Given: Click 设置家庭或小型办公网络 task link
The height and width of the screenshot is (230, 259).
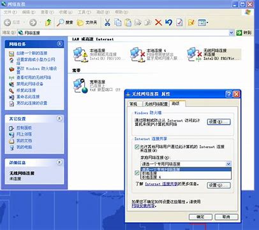Looking at the screenshot, I should point(36,61).
